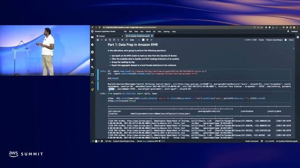Click the white square icon after Code dropdown

(143, 40)
